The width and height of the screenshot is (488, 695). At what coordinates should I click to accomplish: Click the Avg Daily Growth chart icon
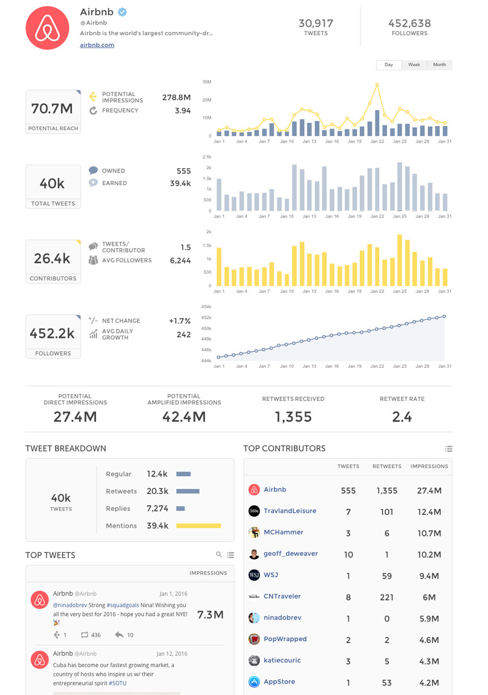point(94,334)
